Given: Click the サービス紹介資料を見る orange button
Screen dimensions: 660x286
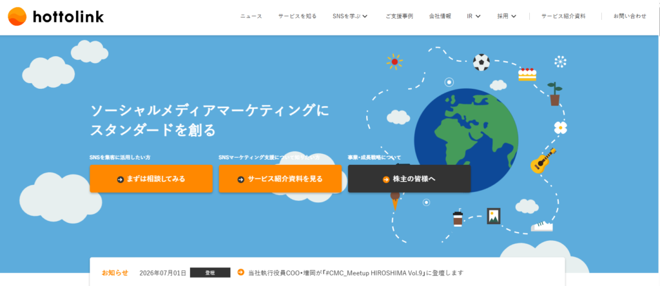Looking at the screenshot, I should (x=280, y=179).
